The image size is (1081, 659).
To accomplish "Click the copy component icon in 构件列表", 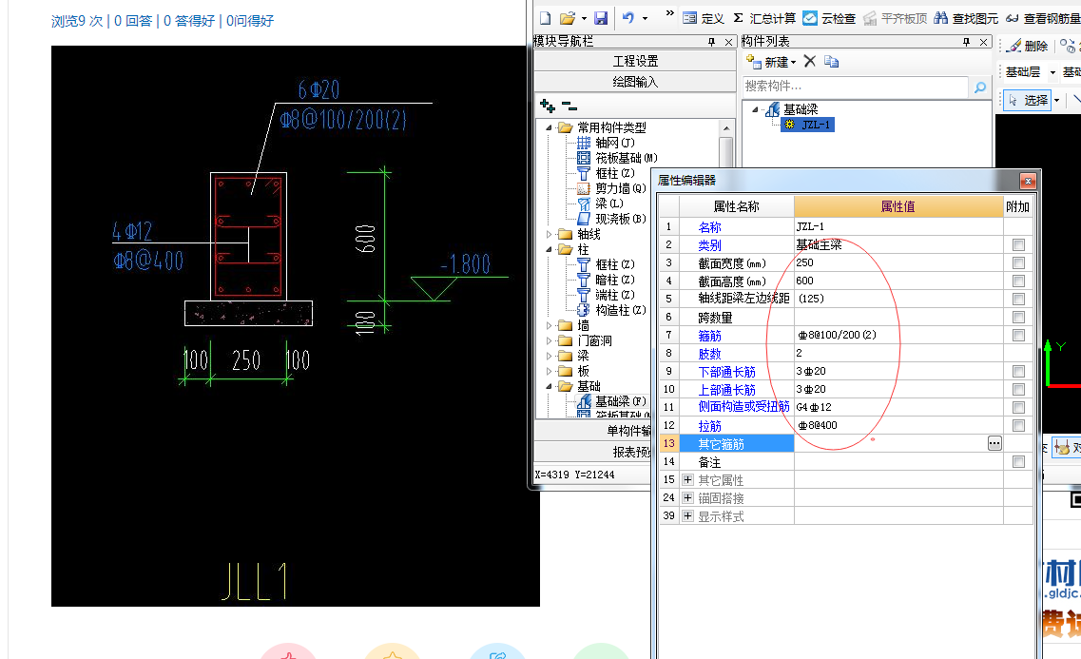I will [x=832, y=62].
